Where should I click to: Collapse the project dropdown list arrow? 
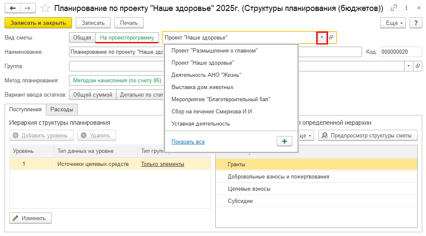click(x=322, y=38)
